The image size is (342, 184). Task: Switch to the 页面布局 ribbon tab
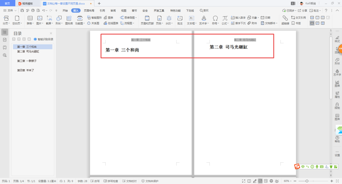(89, 11)
